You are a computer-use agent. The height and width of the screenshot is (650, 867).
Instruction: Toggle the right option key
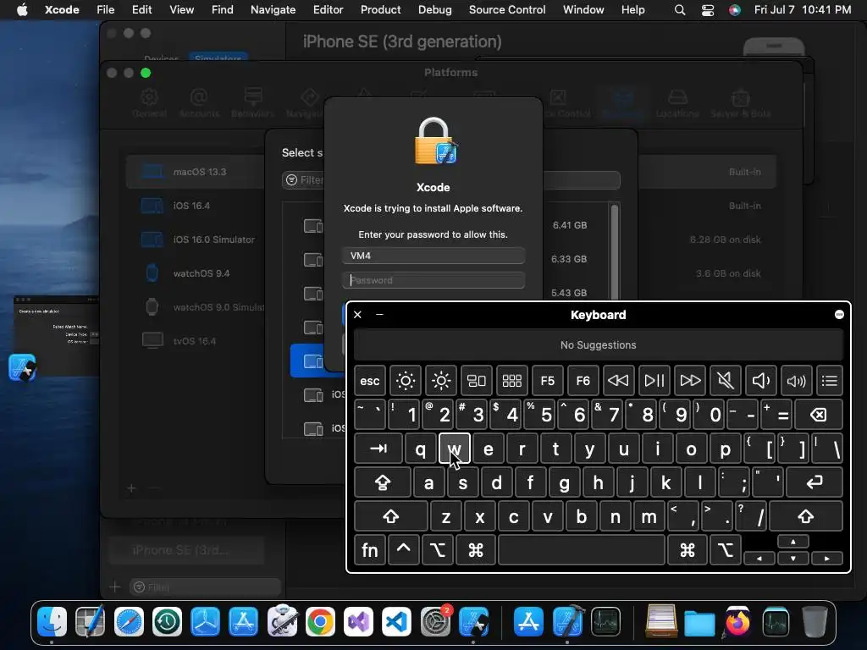[x=725, y=550]
